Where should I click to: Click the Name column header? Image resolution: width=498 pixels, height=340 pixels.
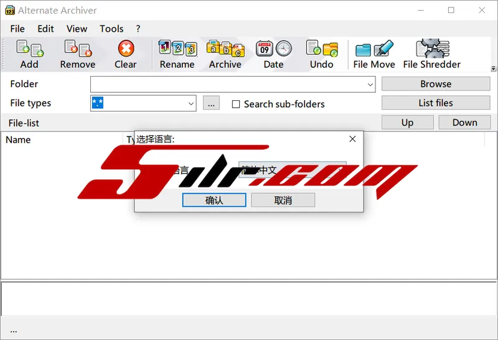[62, 140]
